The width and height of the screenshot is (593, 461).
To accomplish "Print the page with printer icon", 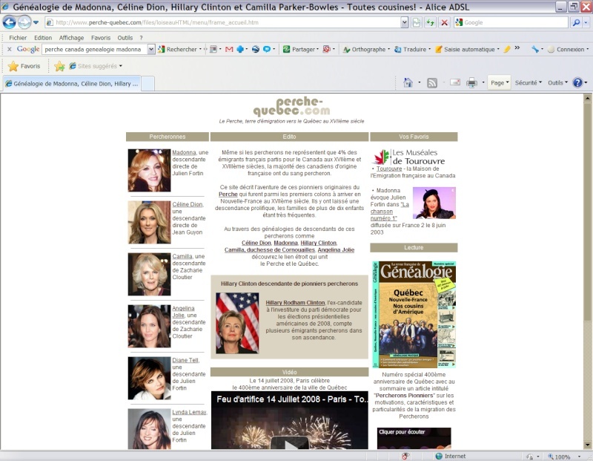I will tap(471, 82).
